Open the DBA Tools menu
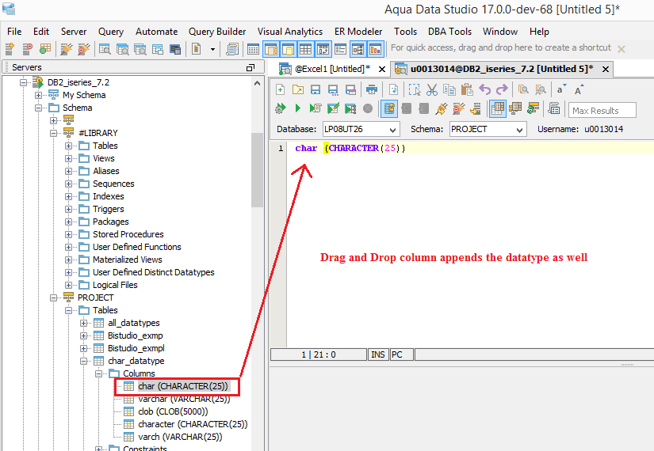 [x=449, y=32]
